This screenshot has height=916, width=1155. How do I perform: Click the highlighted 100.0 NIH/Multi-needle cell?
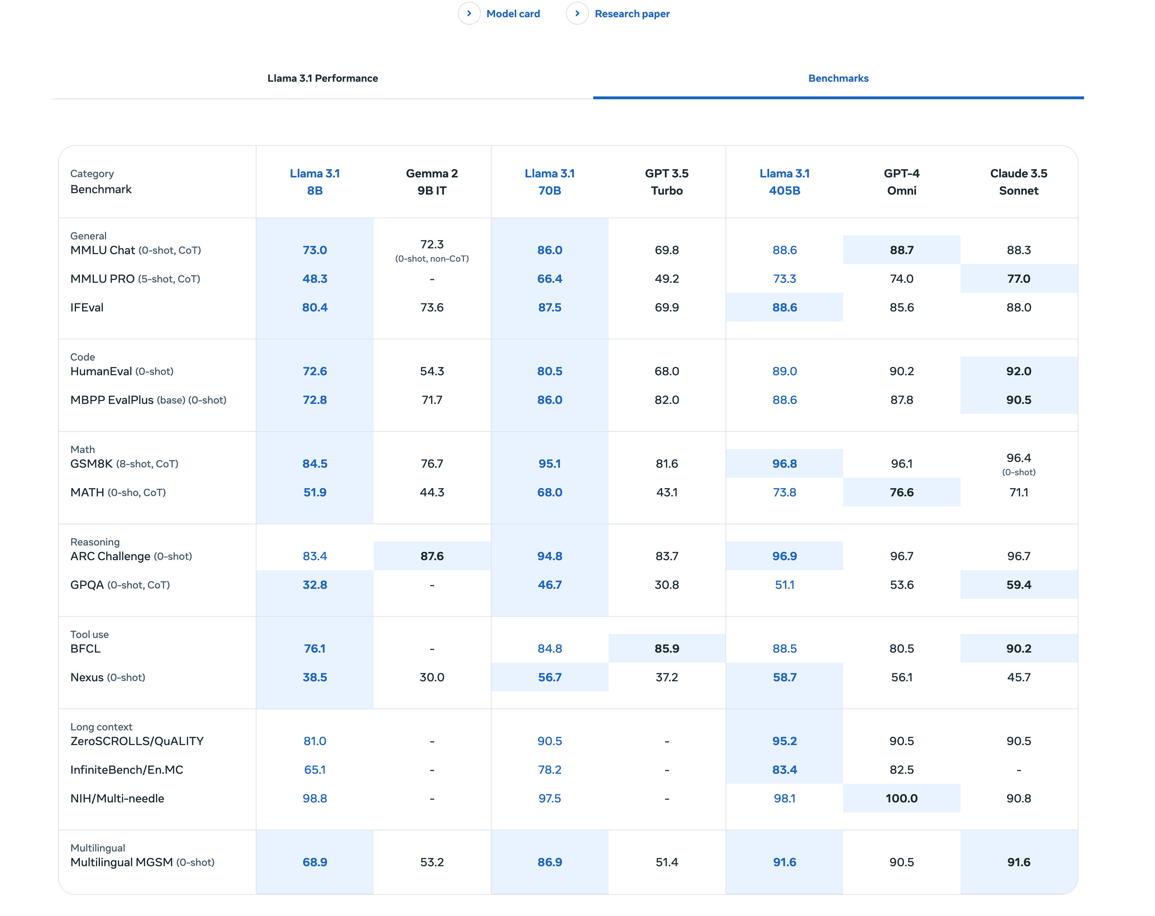pyautogui.click(x=902, y=798)
